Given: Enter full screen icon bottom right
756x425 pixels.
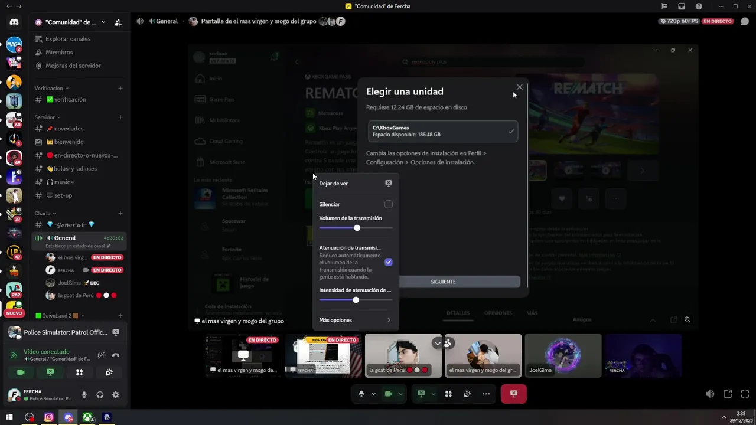Looking at the screenshot, I should [745, 394].
